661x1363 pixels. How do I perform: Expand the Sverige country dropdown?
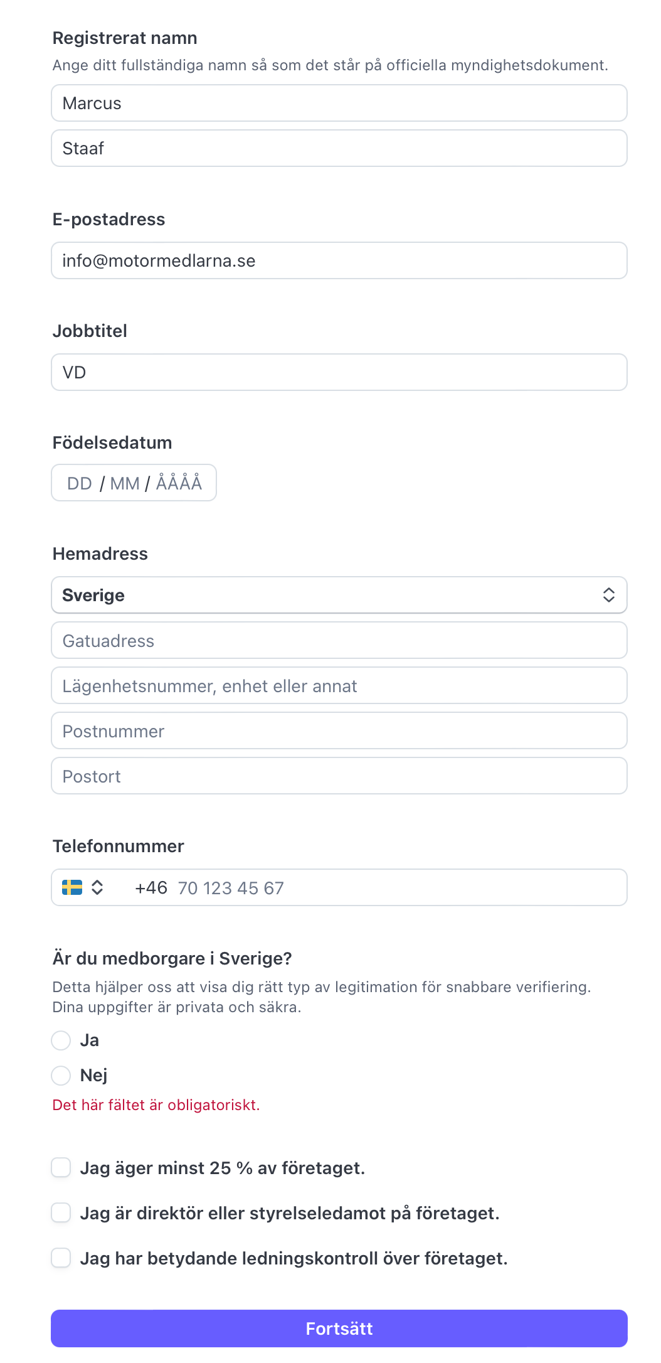click(x=339, y=595)
